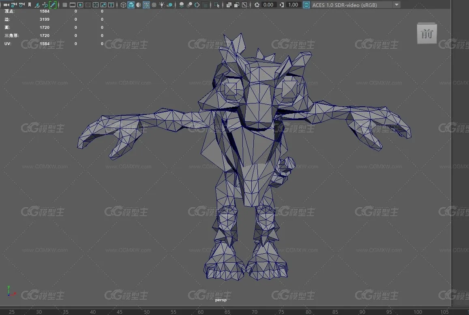The image size is (469, 315).
Task: Toggle Screen Space Ambient Occlusion icon
Action: coord(182,5)
